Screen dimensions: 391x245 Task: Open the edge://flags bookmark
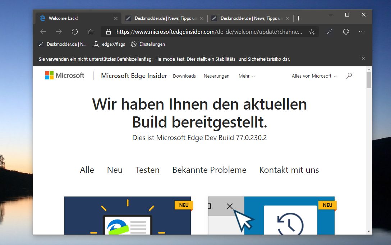pyautogui.click(x=109, y=44)
